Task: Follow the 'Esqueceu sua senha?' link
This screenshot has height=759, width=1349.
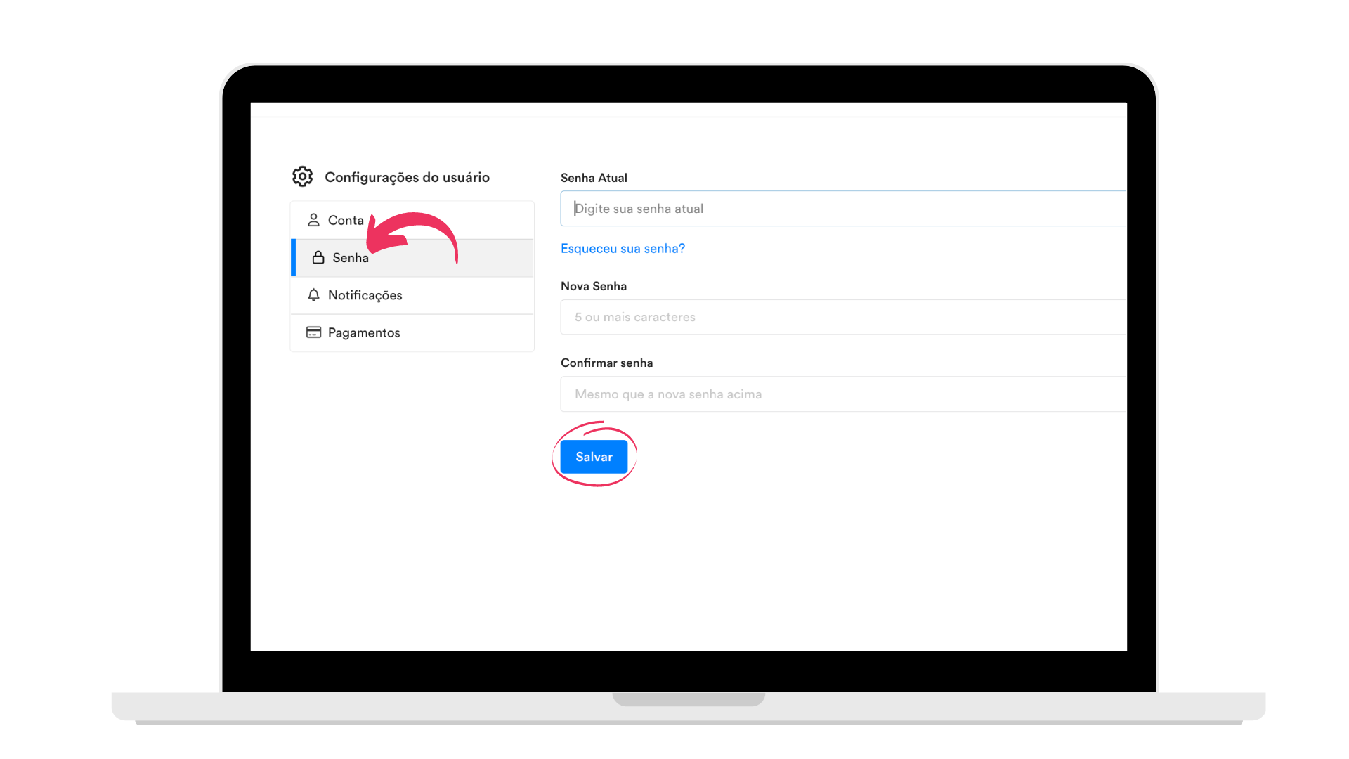Action: [x=623, y=248]
